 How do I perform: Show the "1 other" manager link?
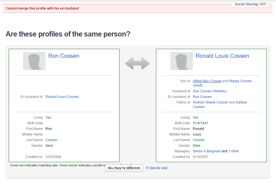234,151
